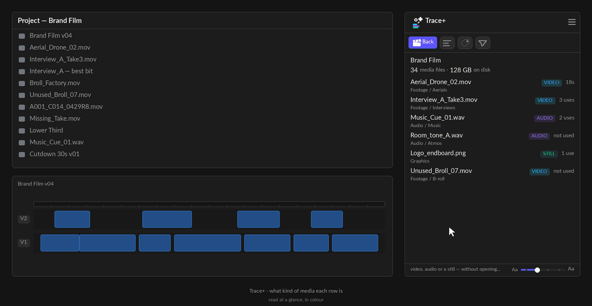Click the icon beside Unused_Broll_07.mov in Project
The height and width of the screenshot is (306, 592).
pyautogui.click(x=22, y=95)
